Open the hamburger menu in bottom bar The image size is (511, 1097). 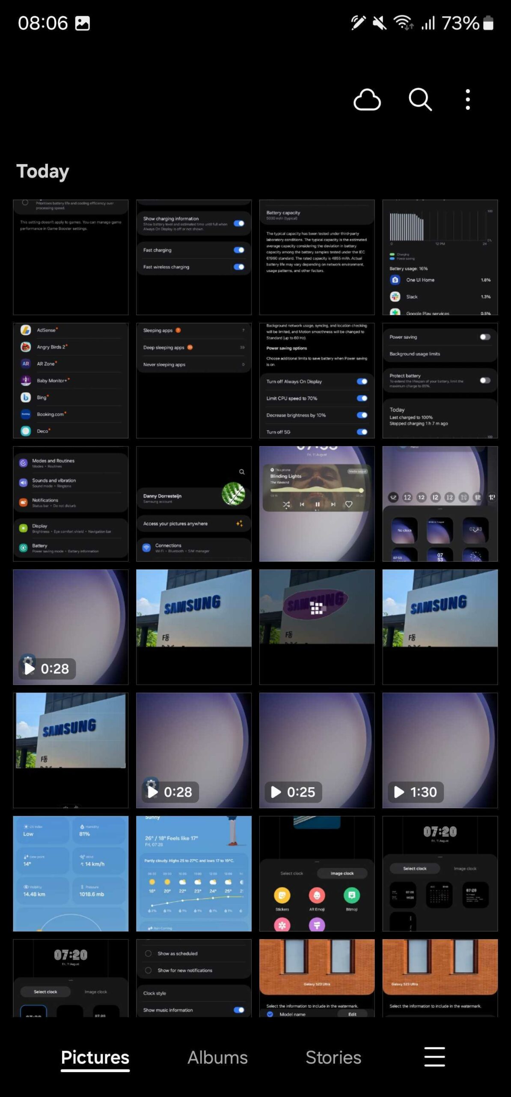(434, 1056)
